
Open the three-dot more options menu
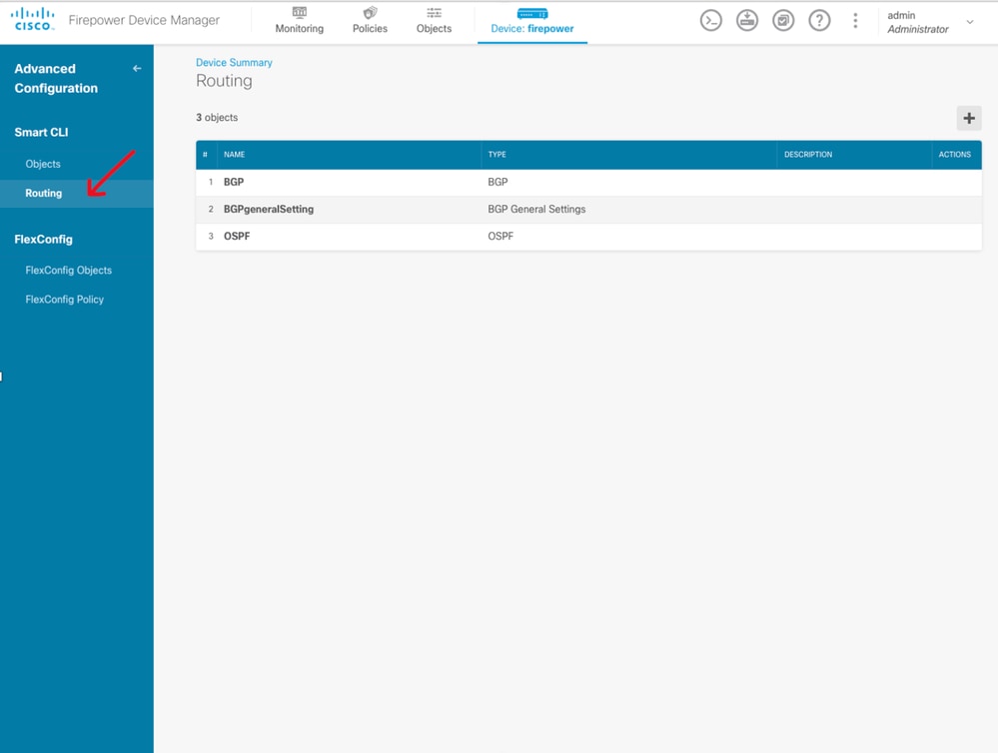(855, 21)
